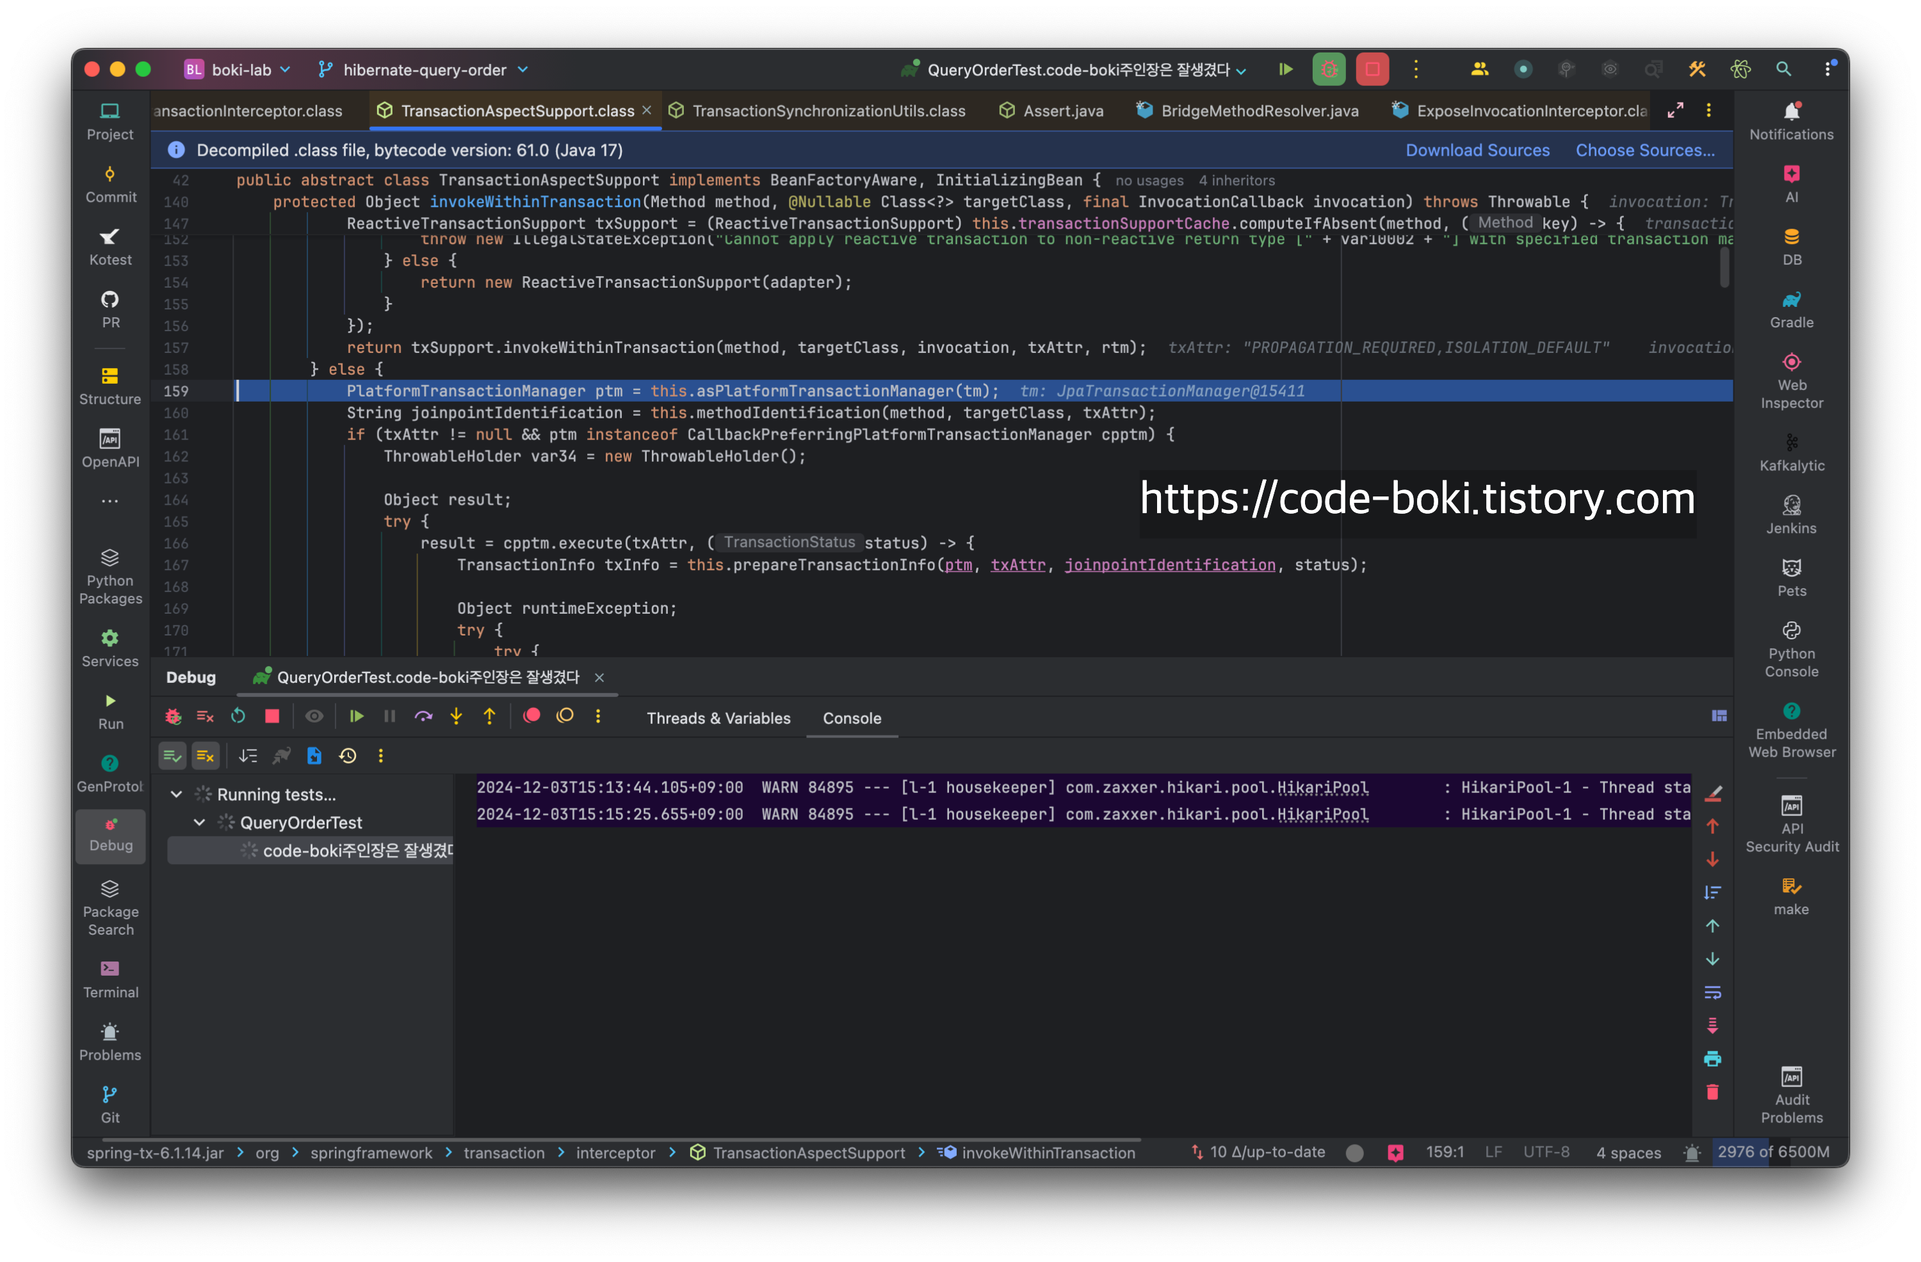Image resolution: width=1921 pixels, height=1262 pixels.
Task: Switch to the Assert.java editor tab
Action: [1062, 111]
